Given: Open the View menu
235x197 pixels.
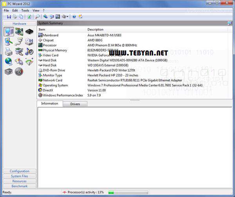Looking at the screenshot, I should tap(36, 11).
